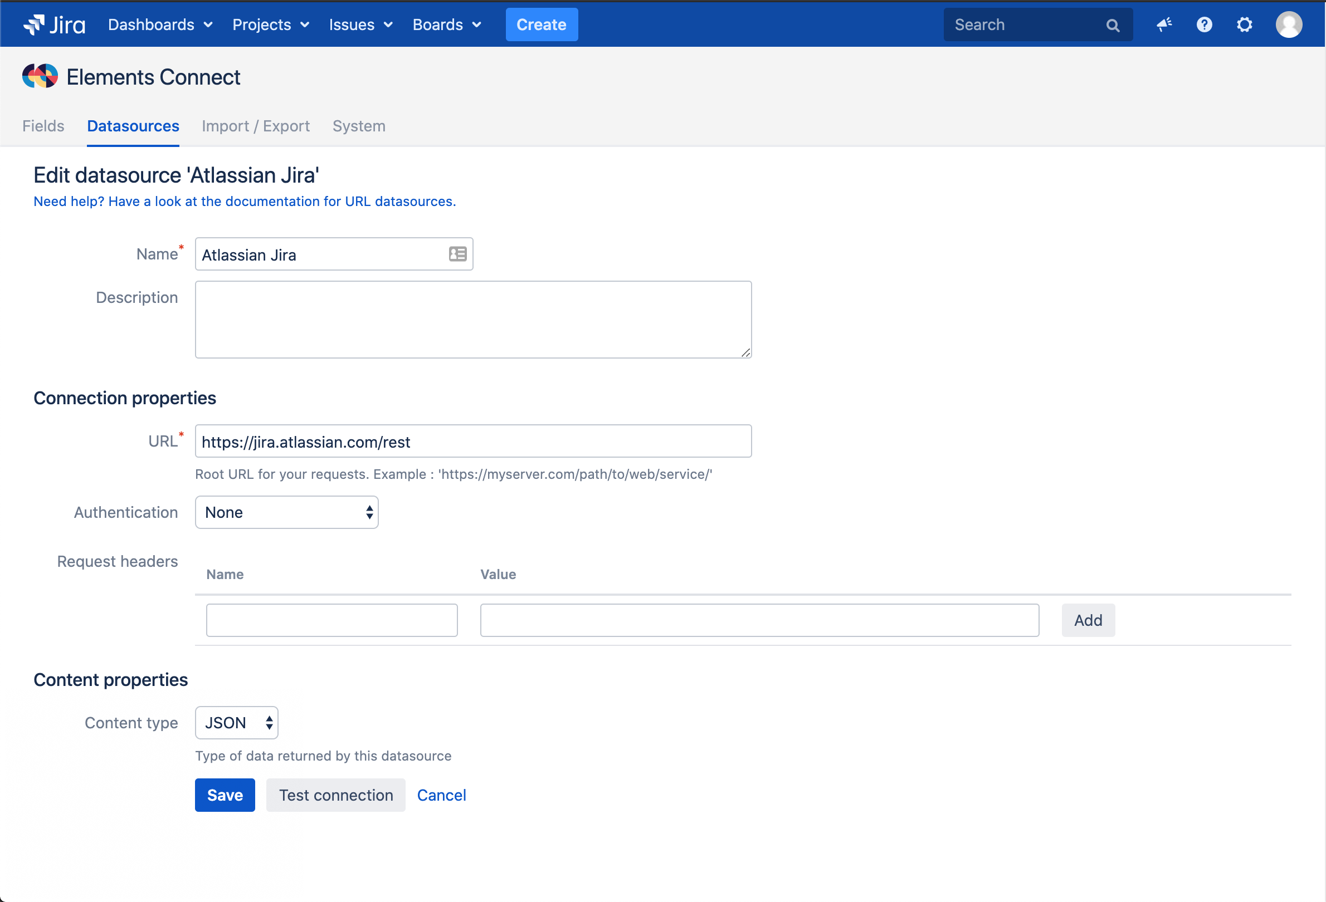Open the Content type JSON dropdown

tap(236, 722)
